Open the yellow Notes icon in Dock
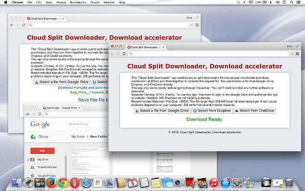 pyautogui.click(x=156, y=182)
